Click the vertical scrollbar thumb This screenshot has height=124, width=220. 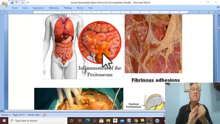click(219, 28)
